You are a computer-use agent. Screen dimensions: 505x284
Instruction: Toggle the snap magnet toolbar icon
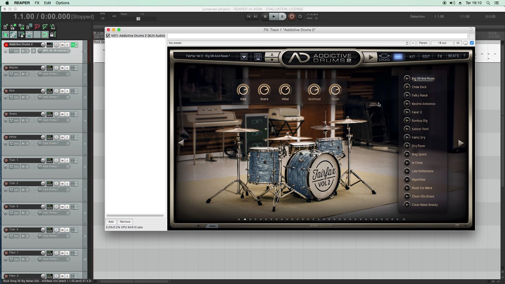pos(45,35)
